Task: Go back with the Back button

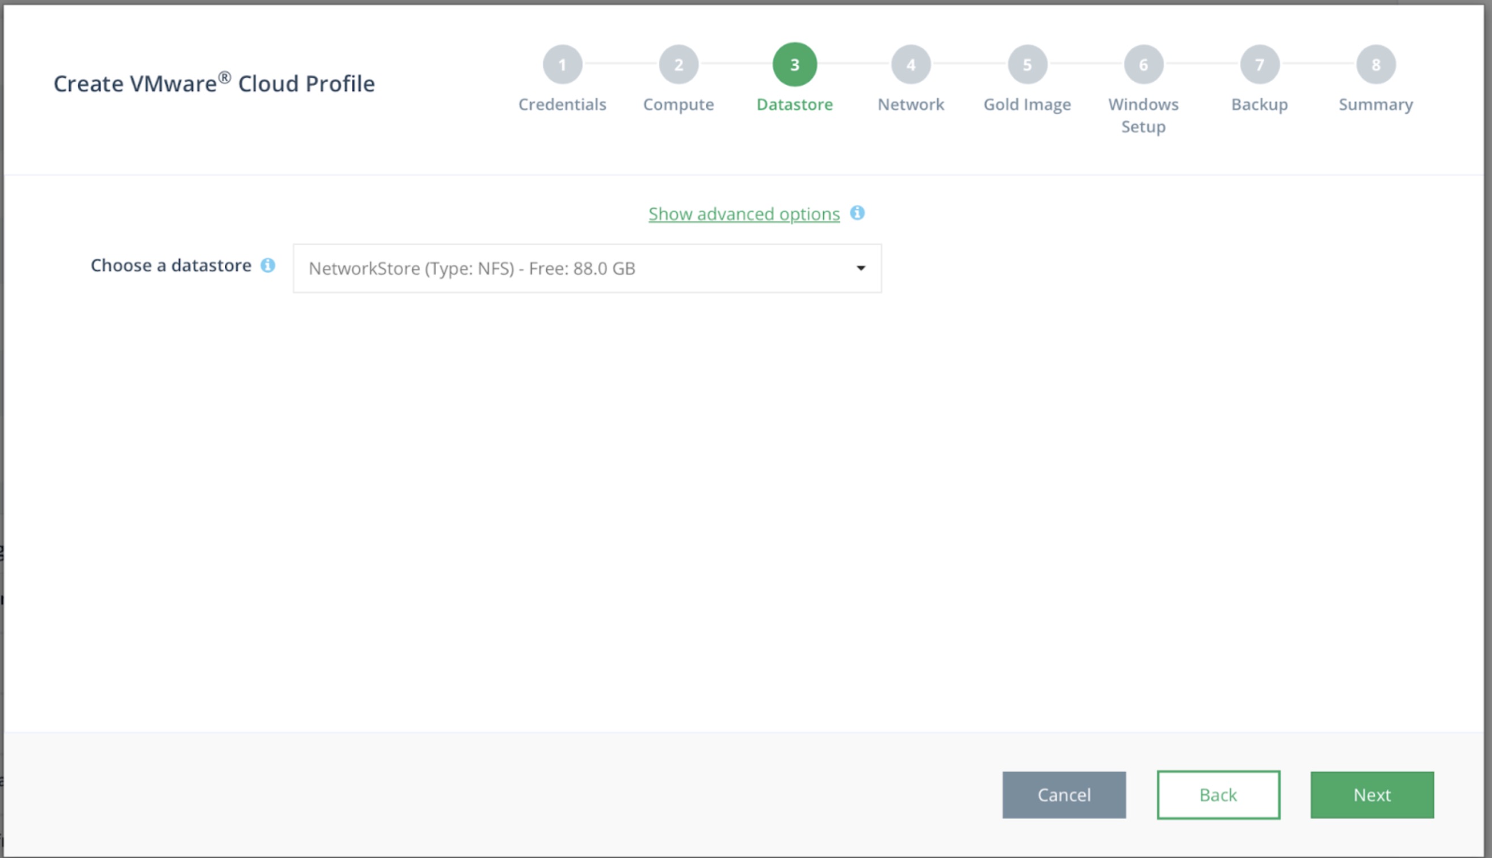Action: tap(1218, 794)
